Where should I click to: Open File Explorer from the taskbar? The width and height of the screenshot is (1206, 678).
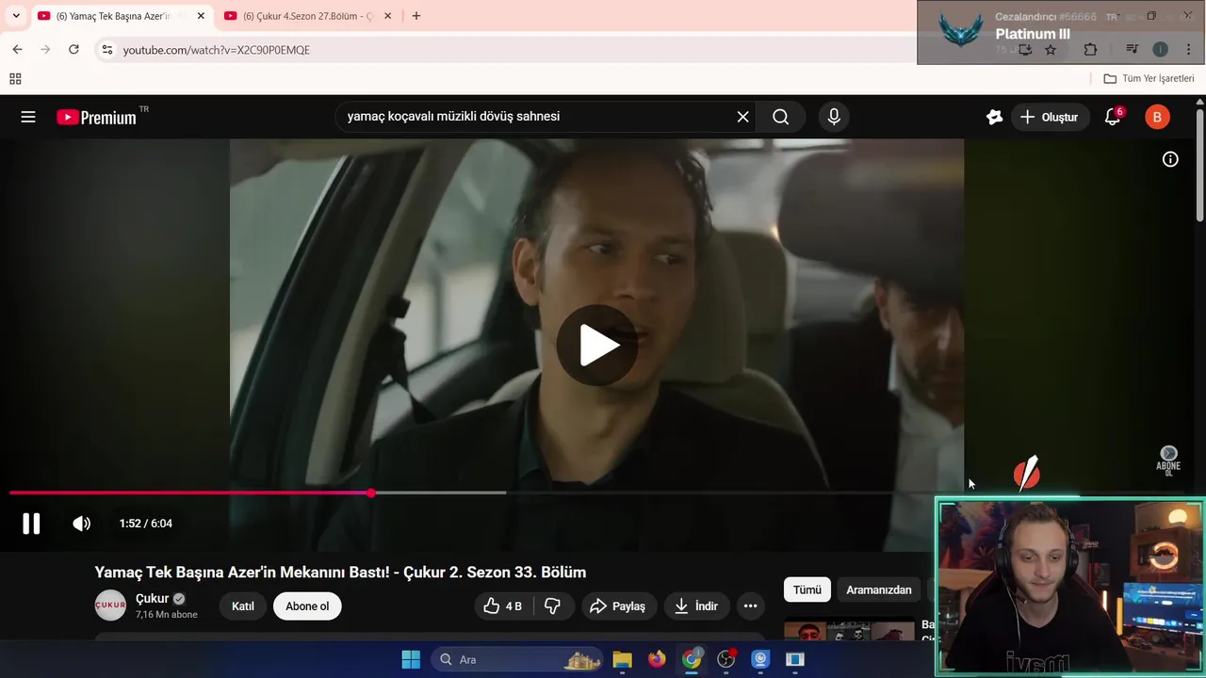coord(622,659)
